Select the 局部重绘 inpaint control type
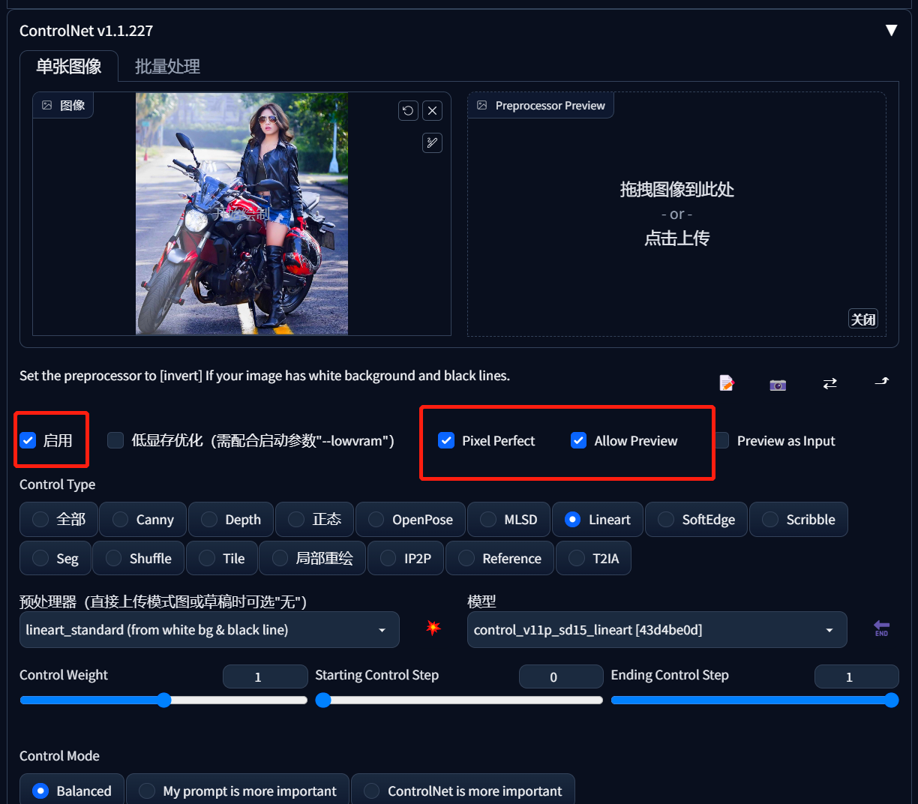 coord(312,558)
